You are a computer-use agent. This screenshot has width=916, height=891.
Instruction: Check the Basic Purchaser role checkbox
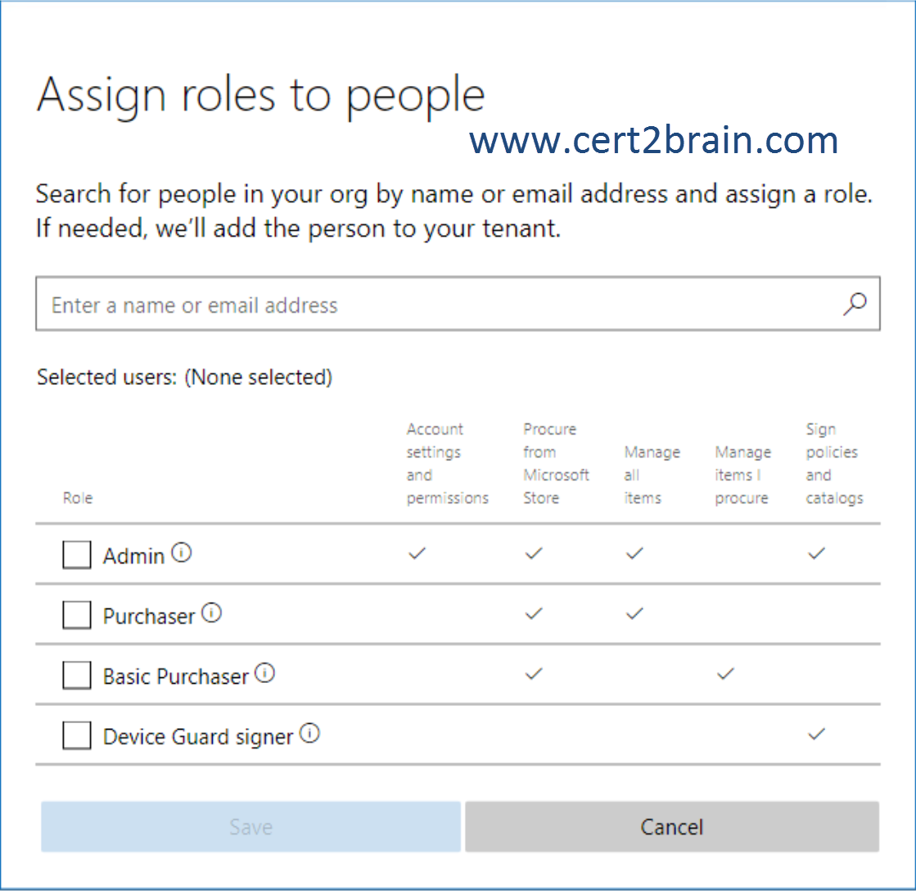point(76,675)
